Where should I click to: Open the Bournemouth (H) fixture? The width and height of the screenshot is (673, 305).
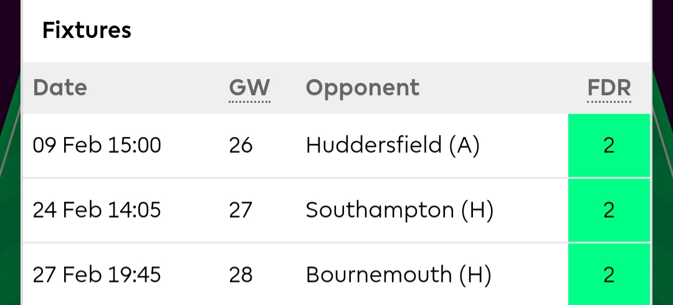pyautogui.click(x=398, y=274)
